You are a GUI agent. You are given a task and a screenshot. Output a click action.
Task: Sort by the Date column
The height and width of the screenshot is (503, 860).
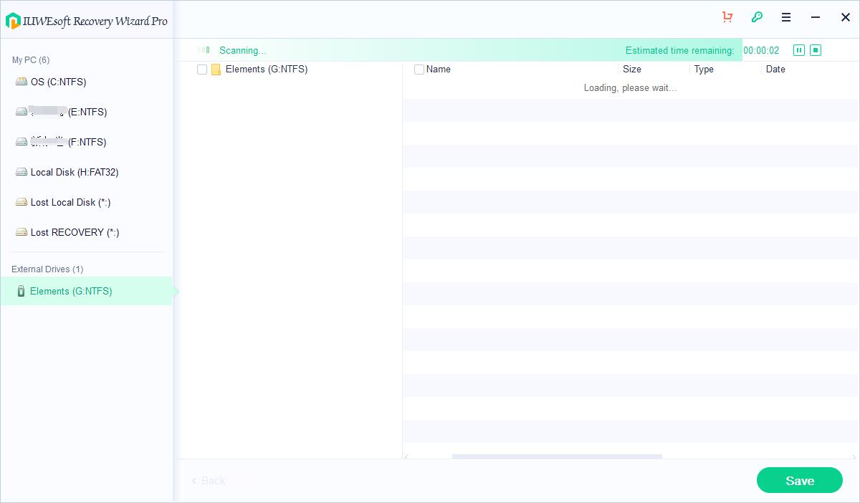[775, 70]
